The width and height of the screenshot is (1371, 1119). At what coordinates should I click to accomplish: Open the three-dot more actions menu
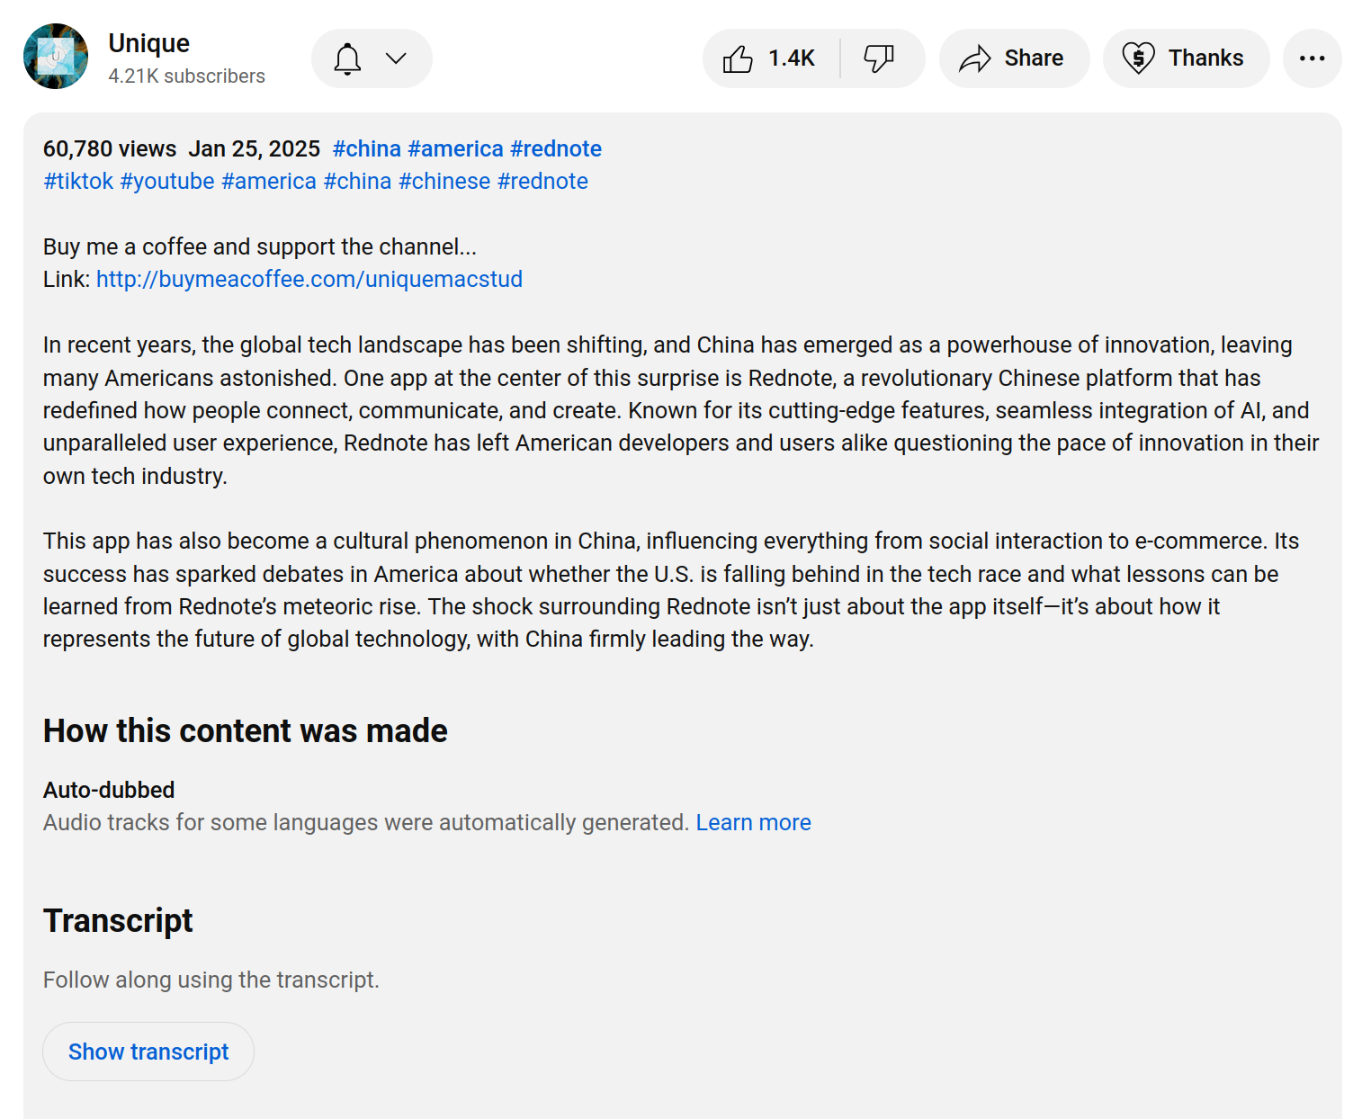(1312, 58)
